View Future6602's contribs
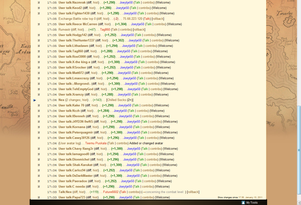301x205 pixels. pyautogui.click(x=134, y=192)
